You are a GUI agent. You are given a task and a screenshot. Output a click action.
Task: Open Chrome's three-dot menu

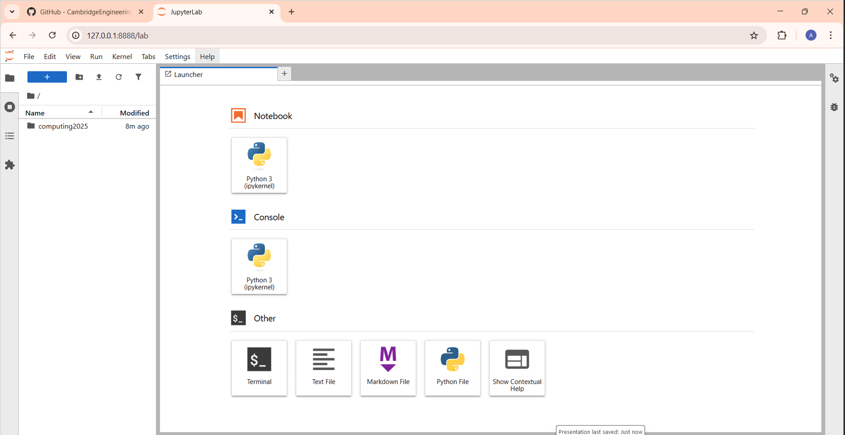(831, 35)
